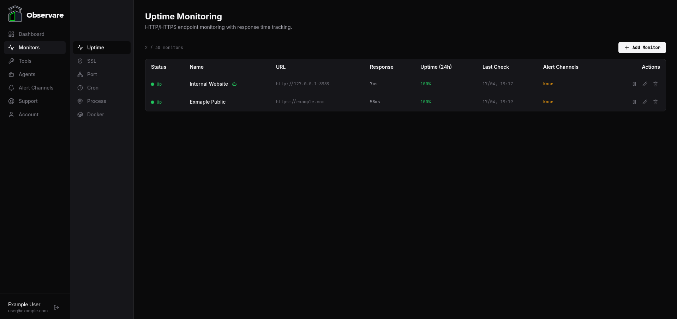Image resolution: width=677 pixels, height=319 pixels.
Task: Click the green agent icon beside Internal Website
Action: click(x=234, y=84)
